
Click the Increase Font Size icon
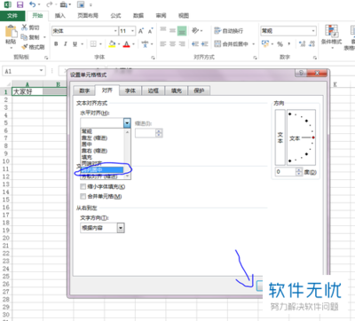pyautogui.click(x=141, y=31)
